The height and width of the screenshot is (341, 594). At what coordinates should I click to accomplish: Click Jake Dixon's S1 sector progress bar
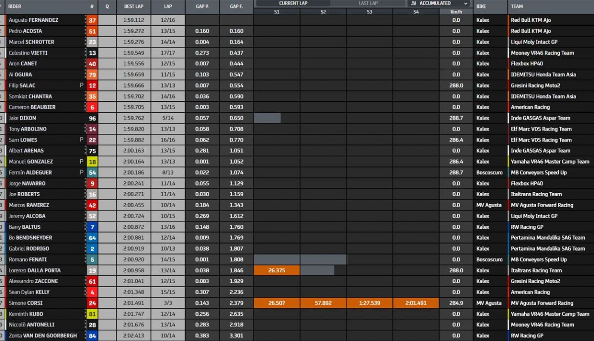tap(267, 118)
